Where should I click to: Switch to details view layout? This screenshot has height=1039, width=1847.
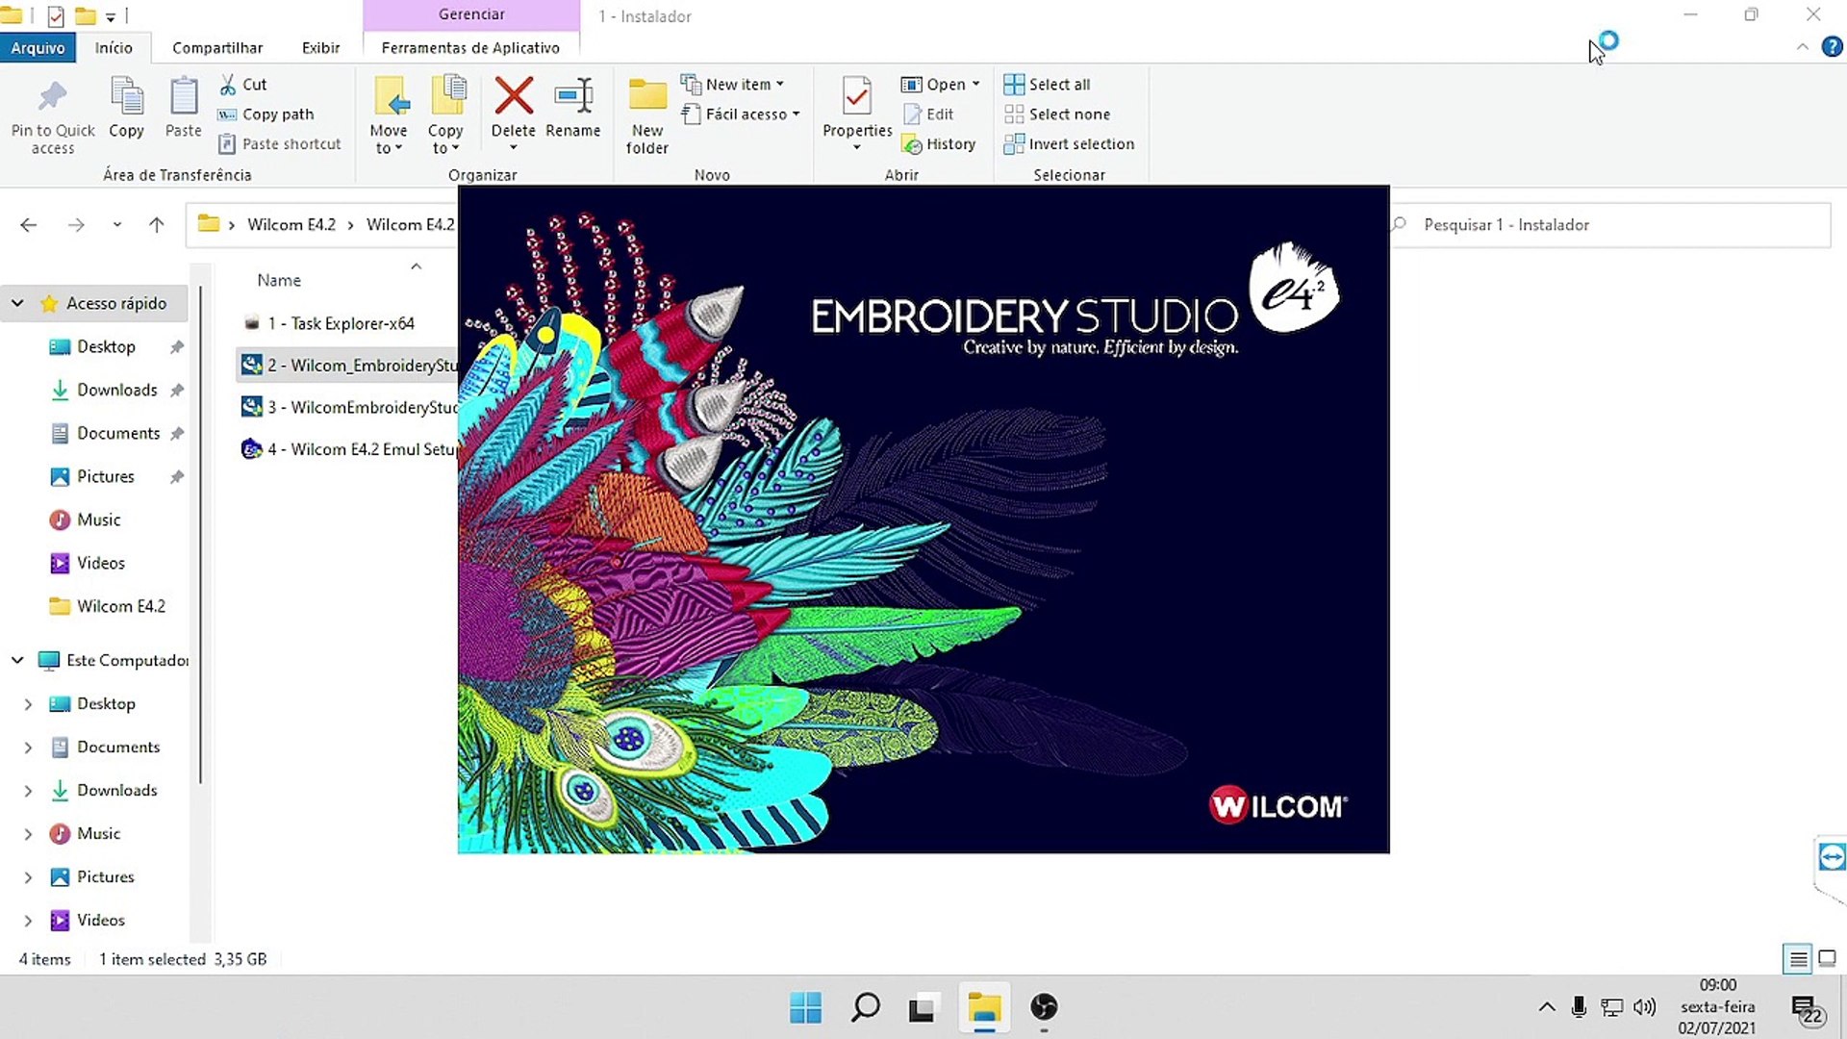click(x=1797, y=958)
